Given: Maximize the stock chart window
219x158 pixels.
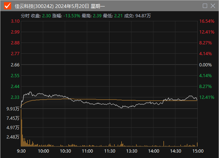Looking at the screenshot, I should click(205, 6).
